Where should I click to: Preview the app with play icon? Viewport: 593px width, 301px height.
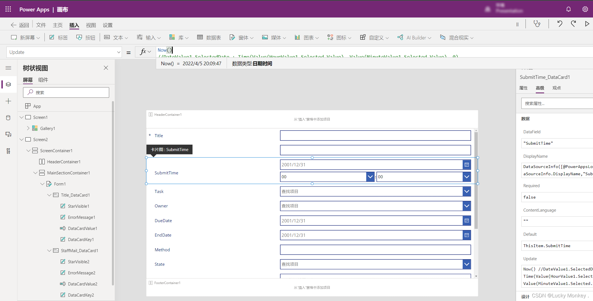coord(587,24)
